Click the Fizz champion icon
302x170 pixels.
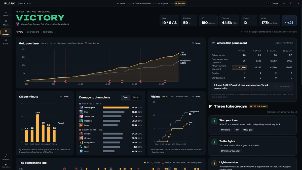pyautogui.click(x=81, y=112)
